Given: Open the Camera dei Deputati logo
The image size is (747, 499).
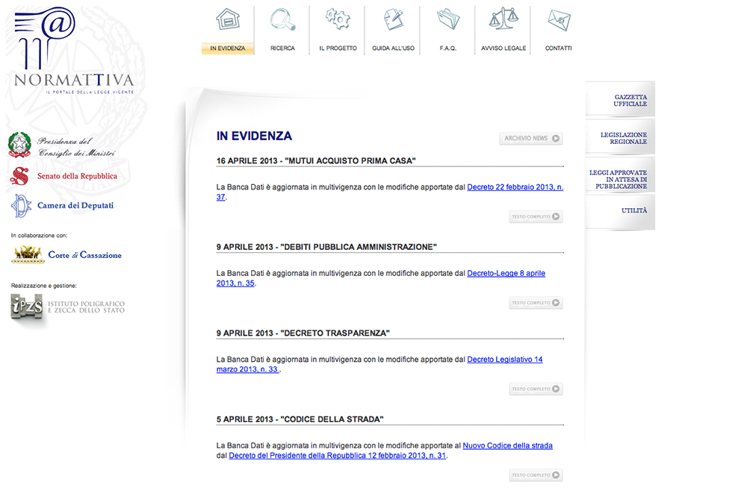Looking at the screenshot, I should 63,206.
